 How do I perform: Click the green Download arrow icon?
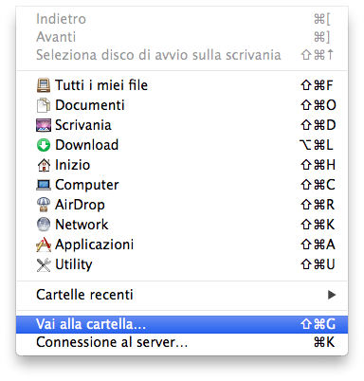(44, 145)
